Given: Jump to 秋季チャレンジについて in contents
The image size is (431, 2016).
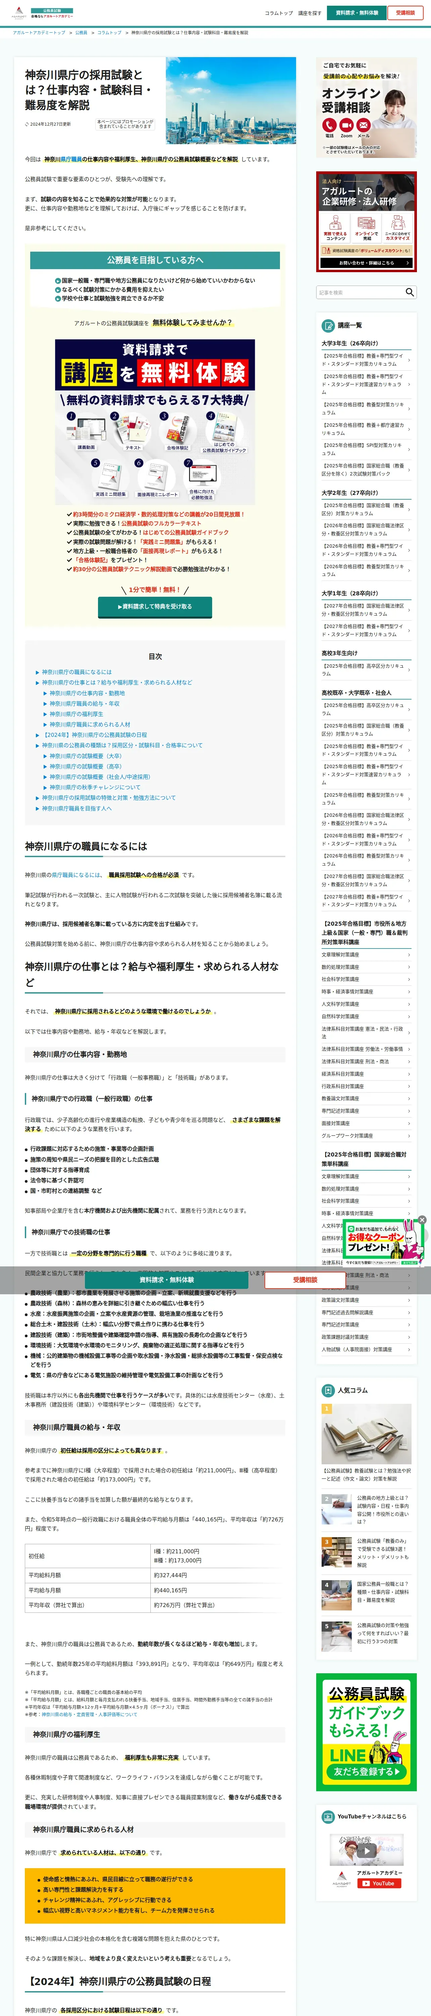Looking at the screenshot, I should click(95, 787).
